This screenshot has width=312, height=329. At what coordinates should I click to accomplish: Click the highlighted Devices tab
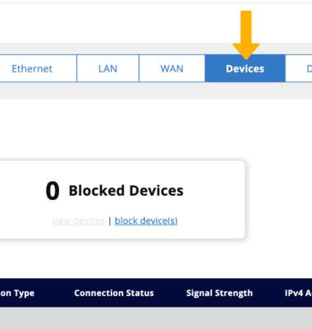tap(245, 68)
